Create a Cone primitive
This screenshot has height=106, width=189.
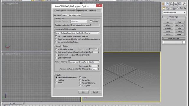pos(179,22)
